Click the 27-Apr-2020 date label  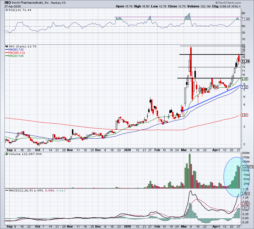[13, 6]
